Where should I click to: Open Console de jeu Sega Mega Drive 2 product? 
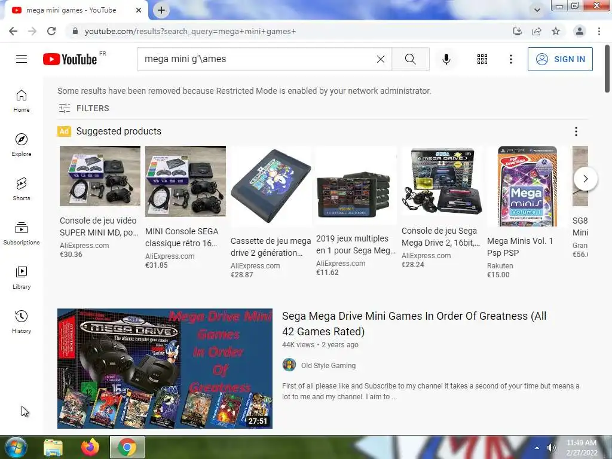(440, 237)
